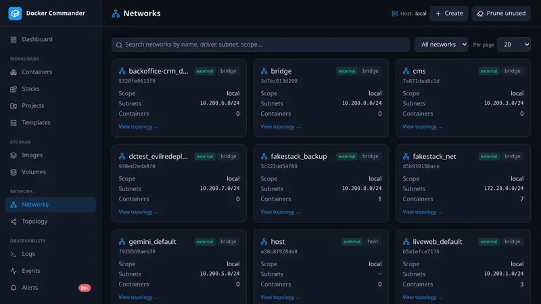Select Networks in the sidebar
The image size is (541, 304).
pyautogui.click(x=50, y=205)
